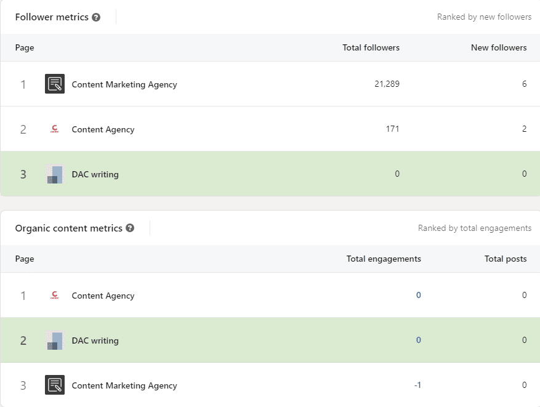Sort by the Total posts column header
The image size is (540, 407).
click(x=506, y=259)
